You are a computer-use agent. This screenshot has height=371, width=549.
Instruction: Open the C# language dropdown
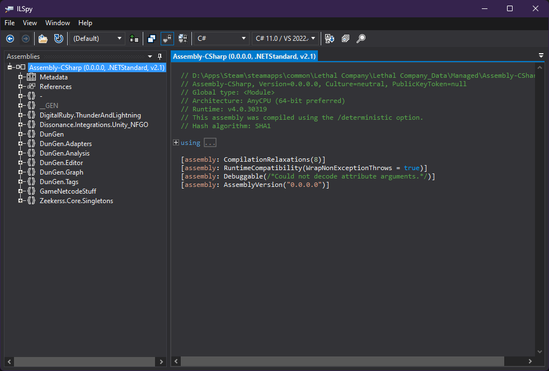221,39
